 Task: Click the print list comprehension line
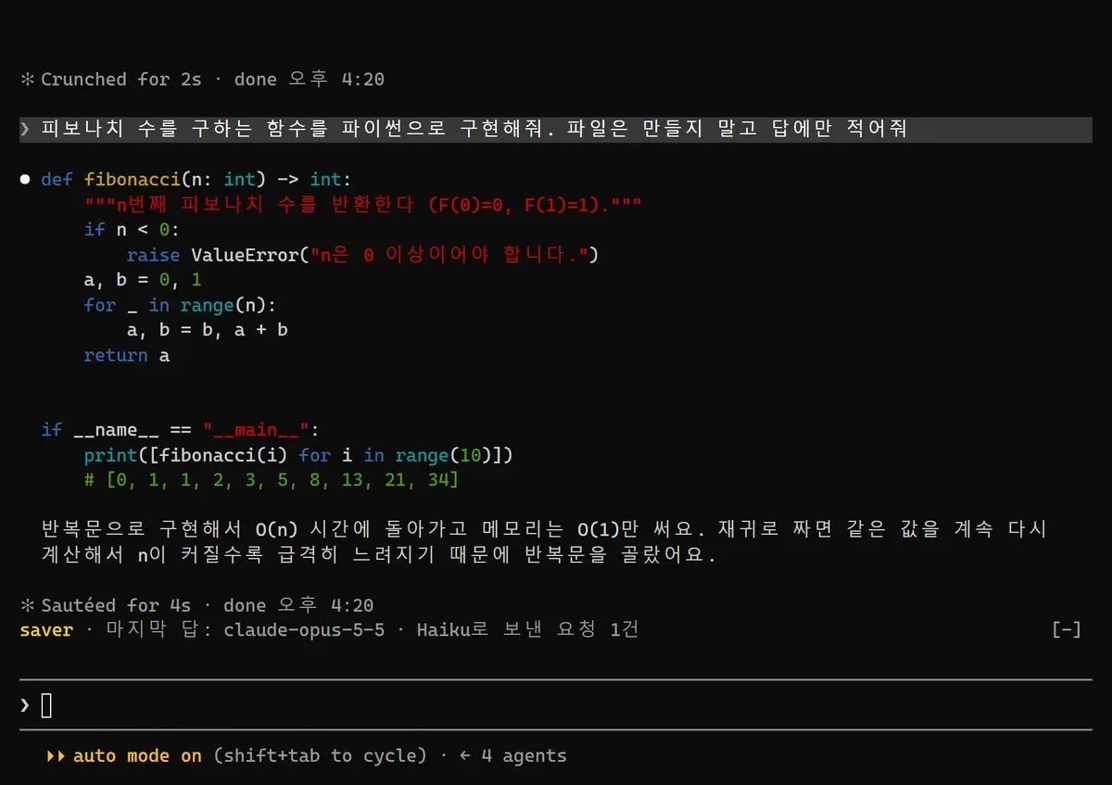(298, 455)
